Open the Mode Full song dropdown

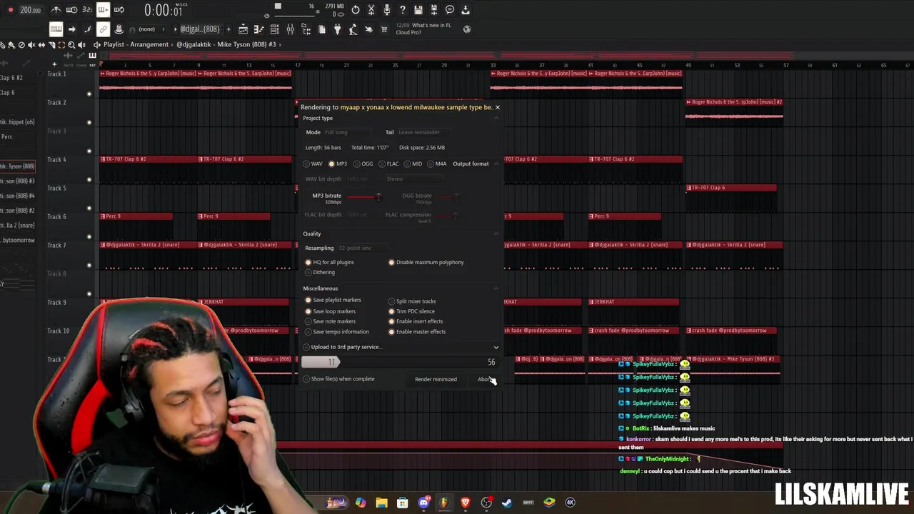click(x=346, y=132)
